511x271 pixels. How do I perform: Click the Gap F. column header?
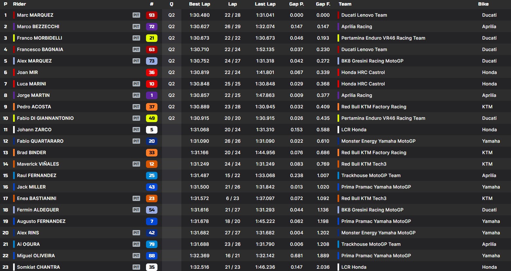click(x=323, y=4)
